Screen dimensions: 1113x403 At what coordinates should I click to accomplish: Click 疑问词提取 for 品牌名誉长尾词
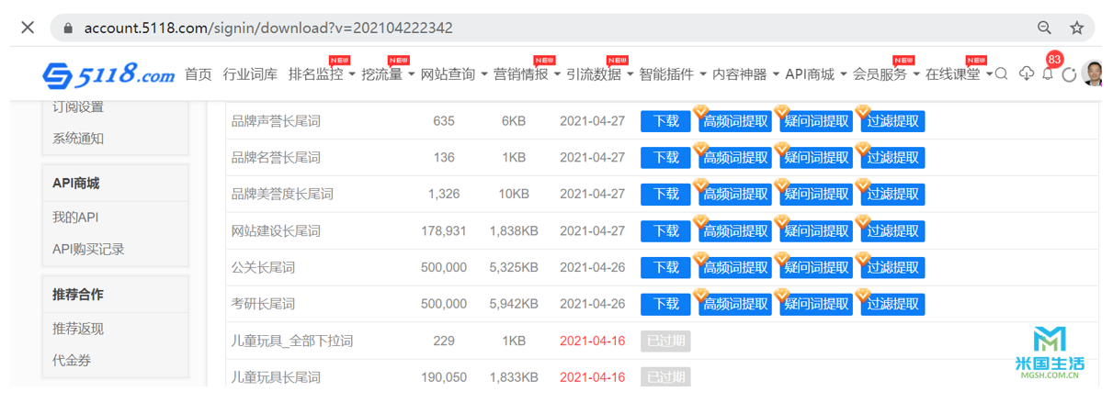pyautogui.click(x=816, y=158)
